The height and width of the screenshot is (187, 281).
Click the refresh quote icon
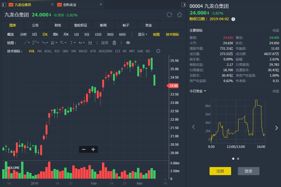(x=169, y=15)
